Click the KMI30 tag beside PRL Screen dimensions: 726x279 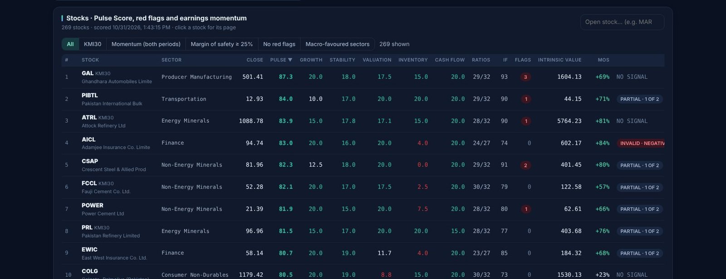102,228
